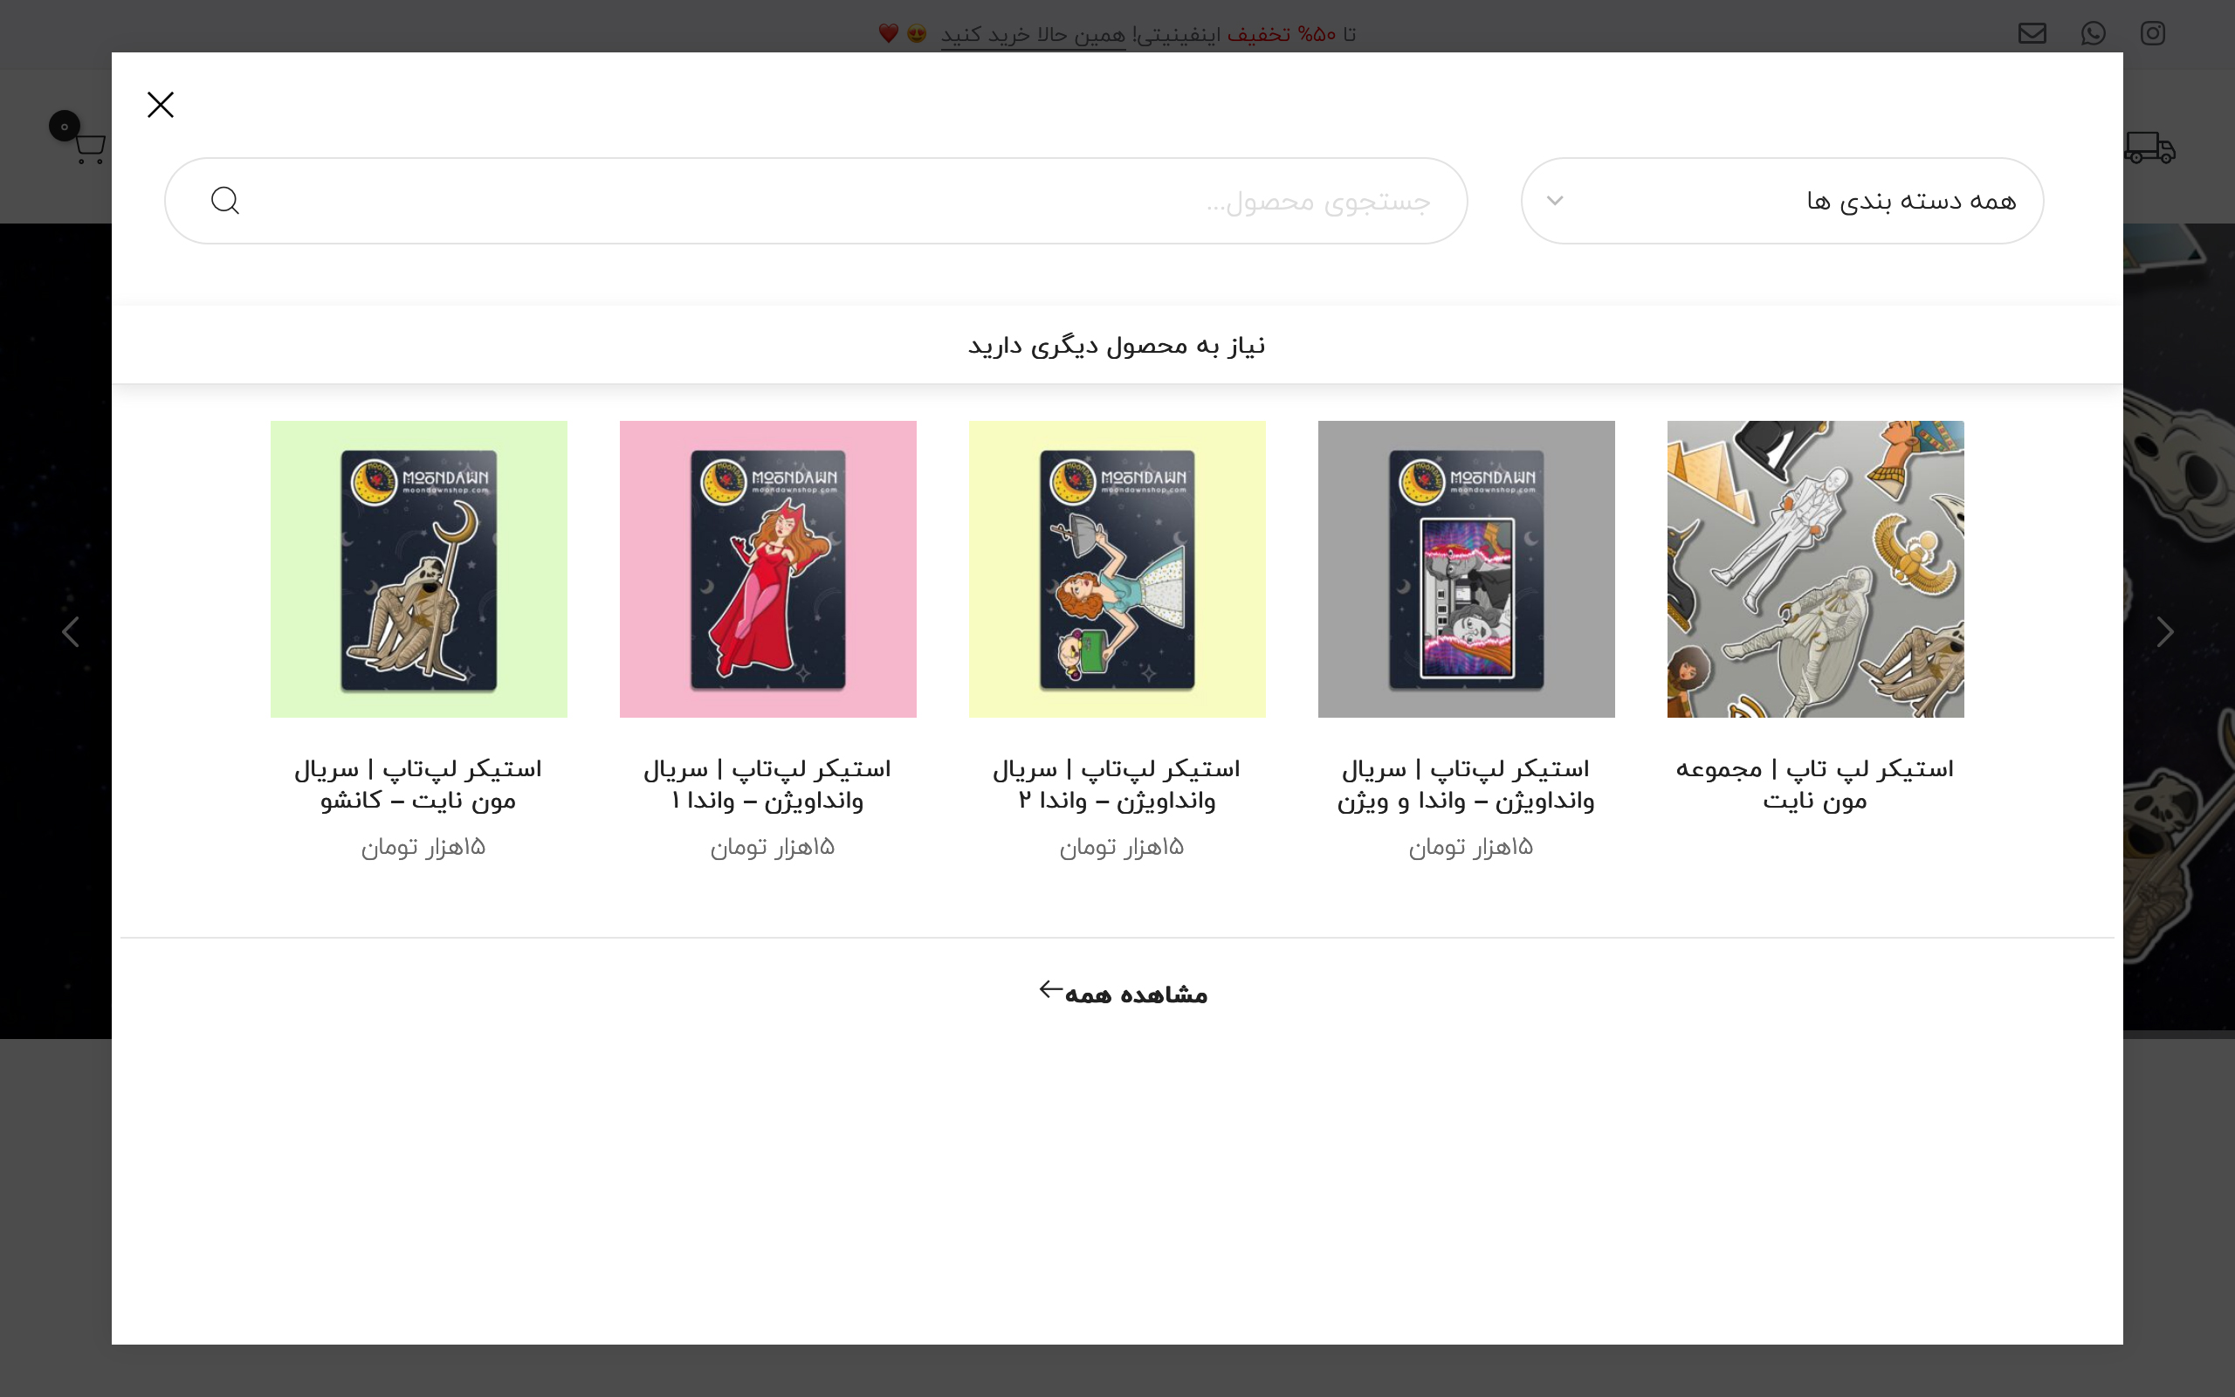Click the مون نایت – کانشو product title
The image size is (2235, 1397).
click(x=418, y=784)
